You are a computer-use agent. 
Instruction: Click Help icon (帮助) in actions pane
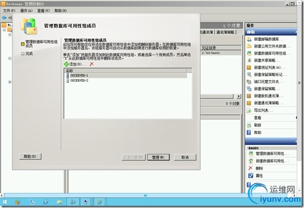(x=249, y=133)
